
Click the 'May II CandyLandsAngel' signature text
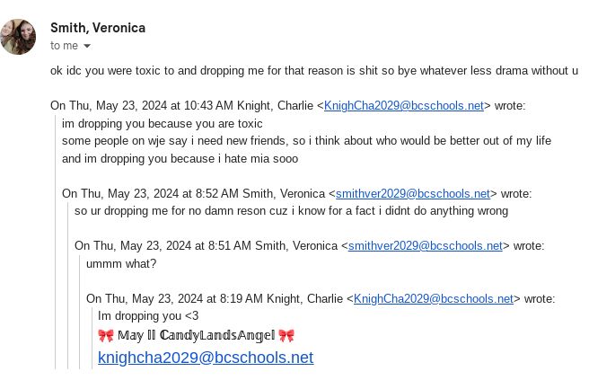click(x=196, y=336)
